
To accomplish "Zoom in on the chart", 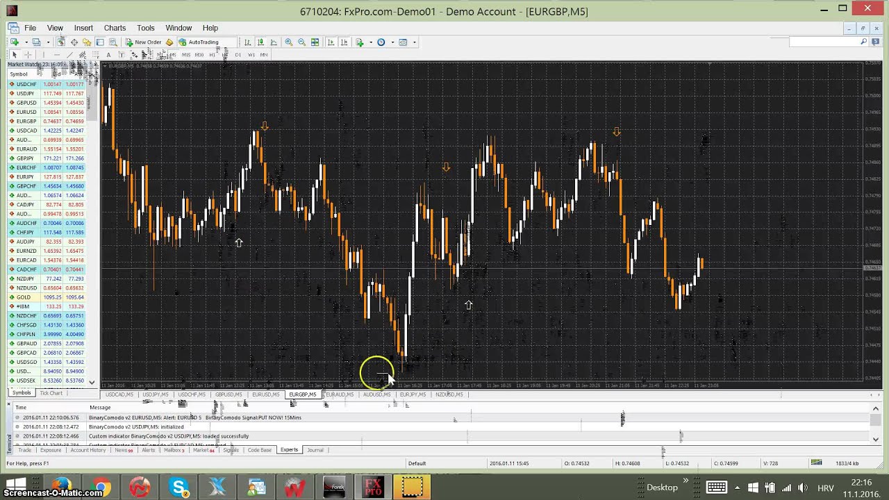I will pos(288,42).
